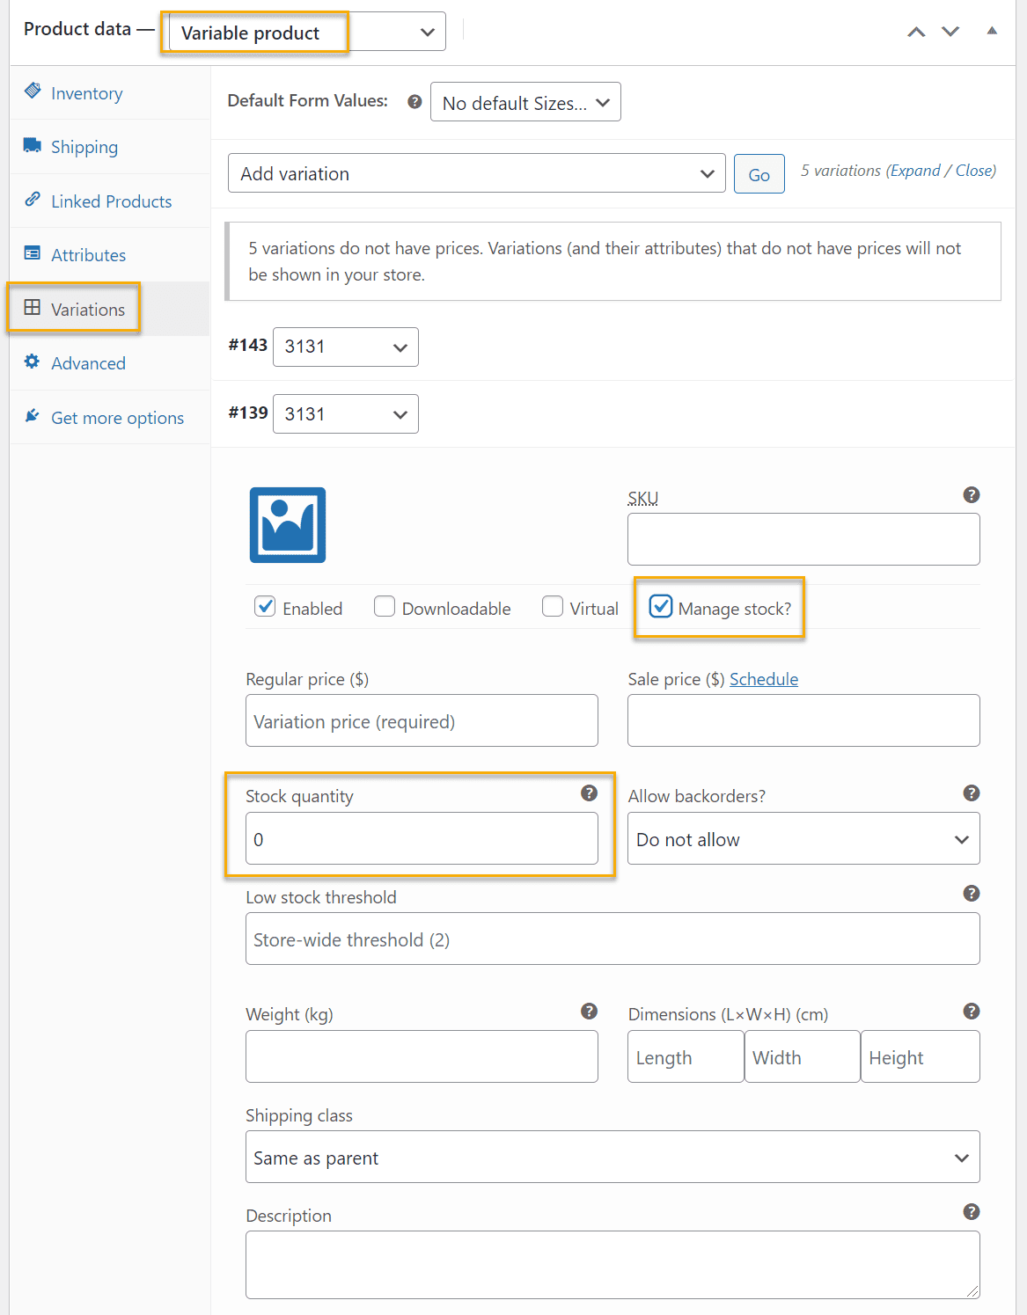Uncheck the Enabled checkbox

(265, 606)
